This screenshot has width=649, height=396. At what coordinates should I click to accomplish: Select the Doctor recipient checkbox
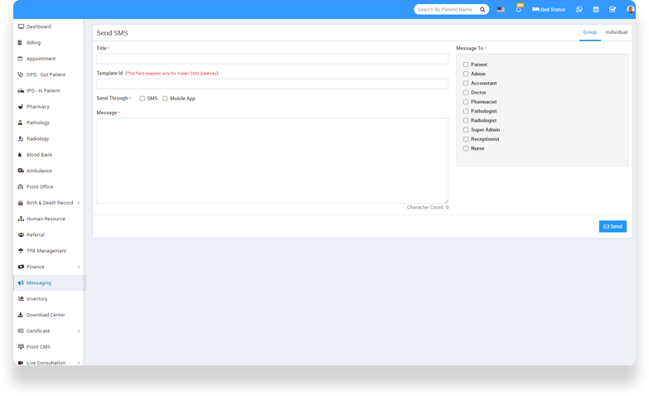pos(466,93)
